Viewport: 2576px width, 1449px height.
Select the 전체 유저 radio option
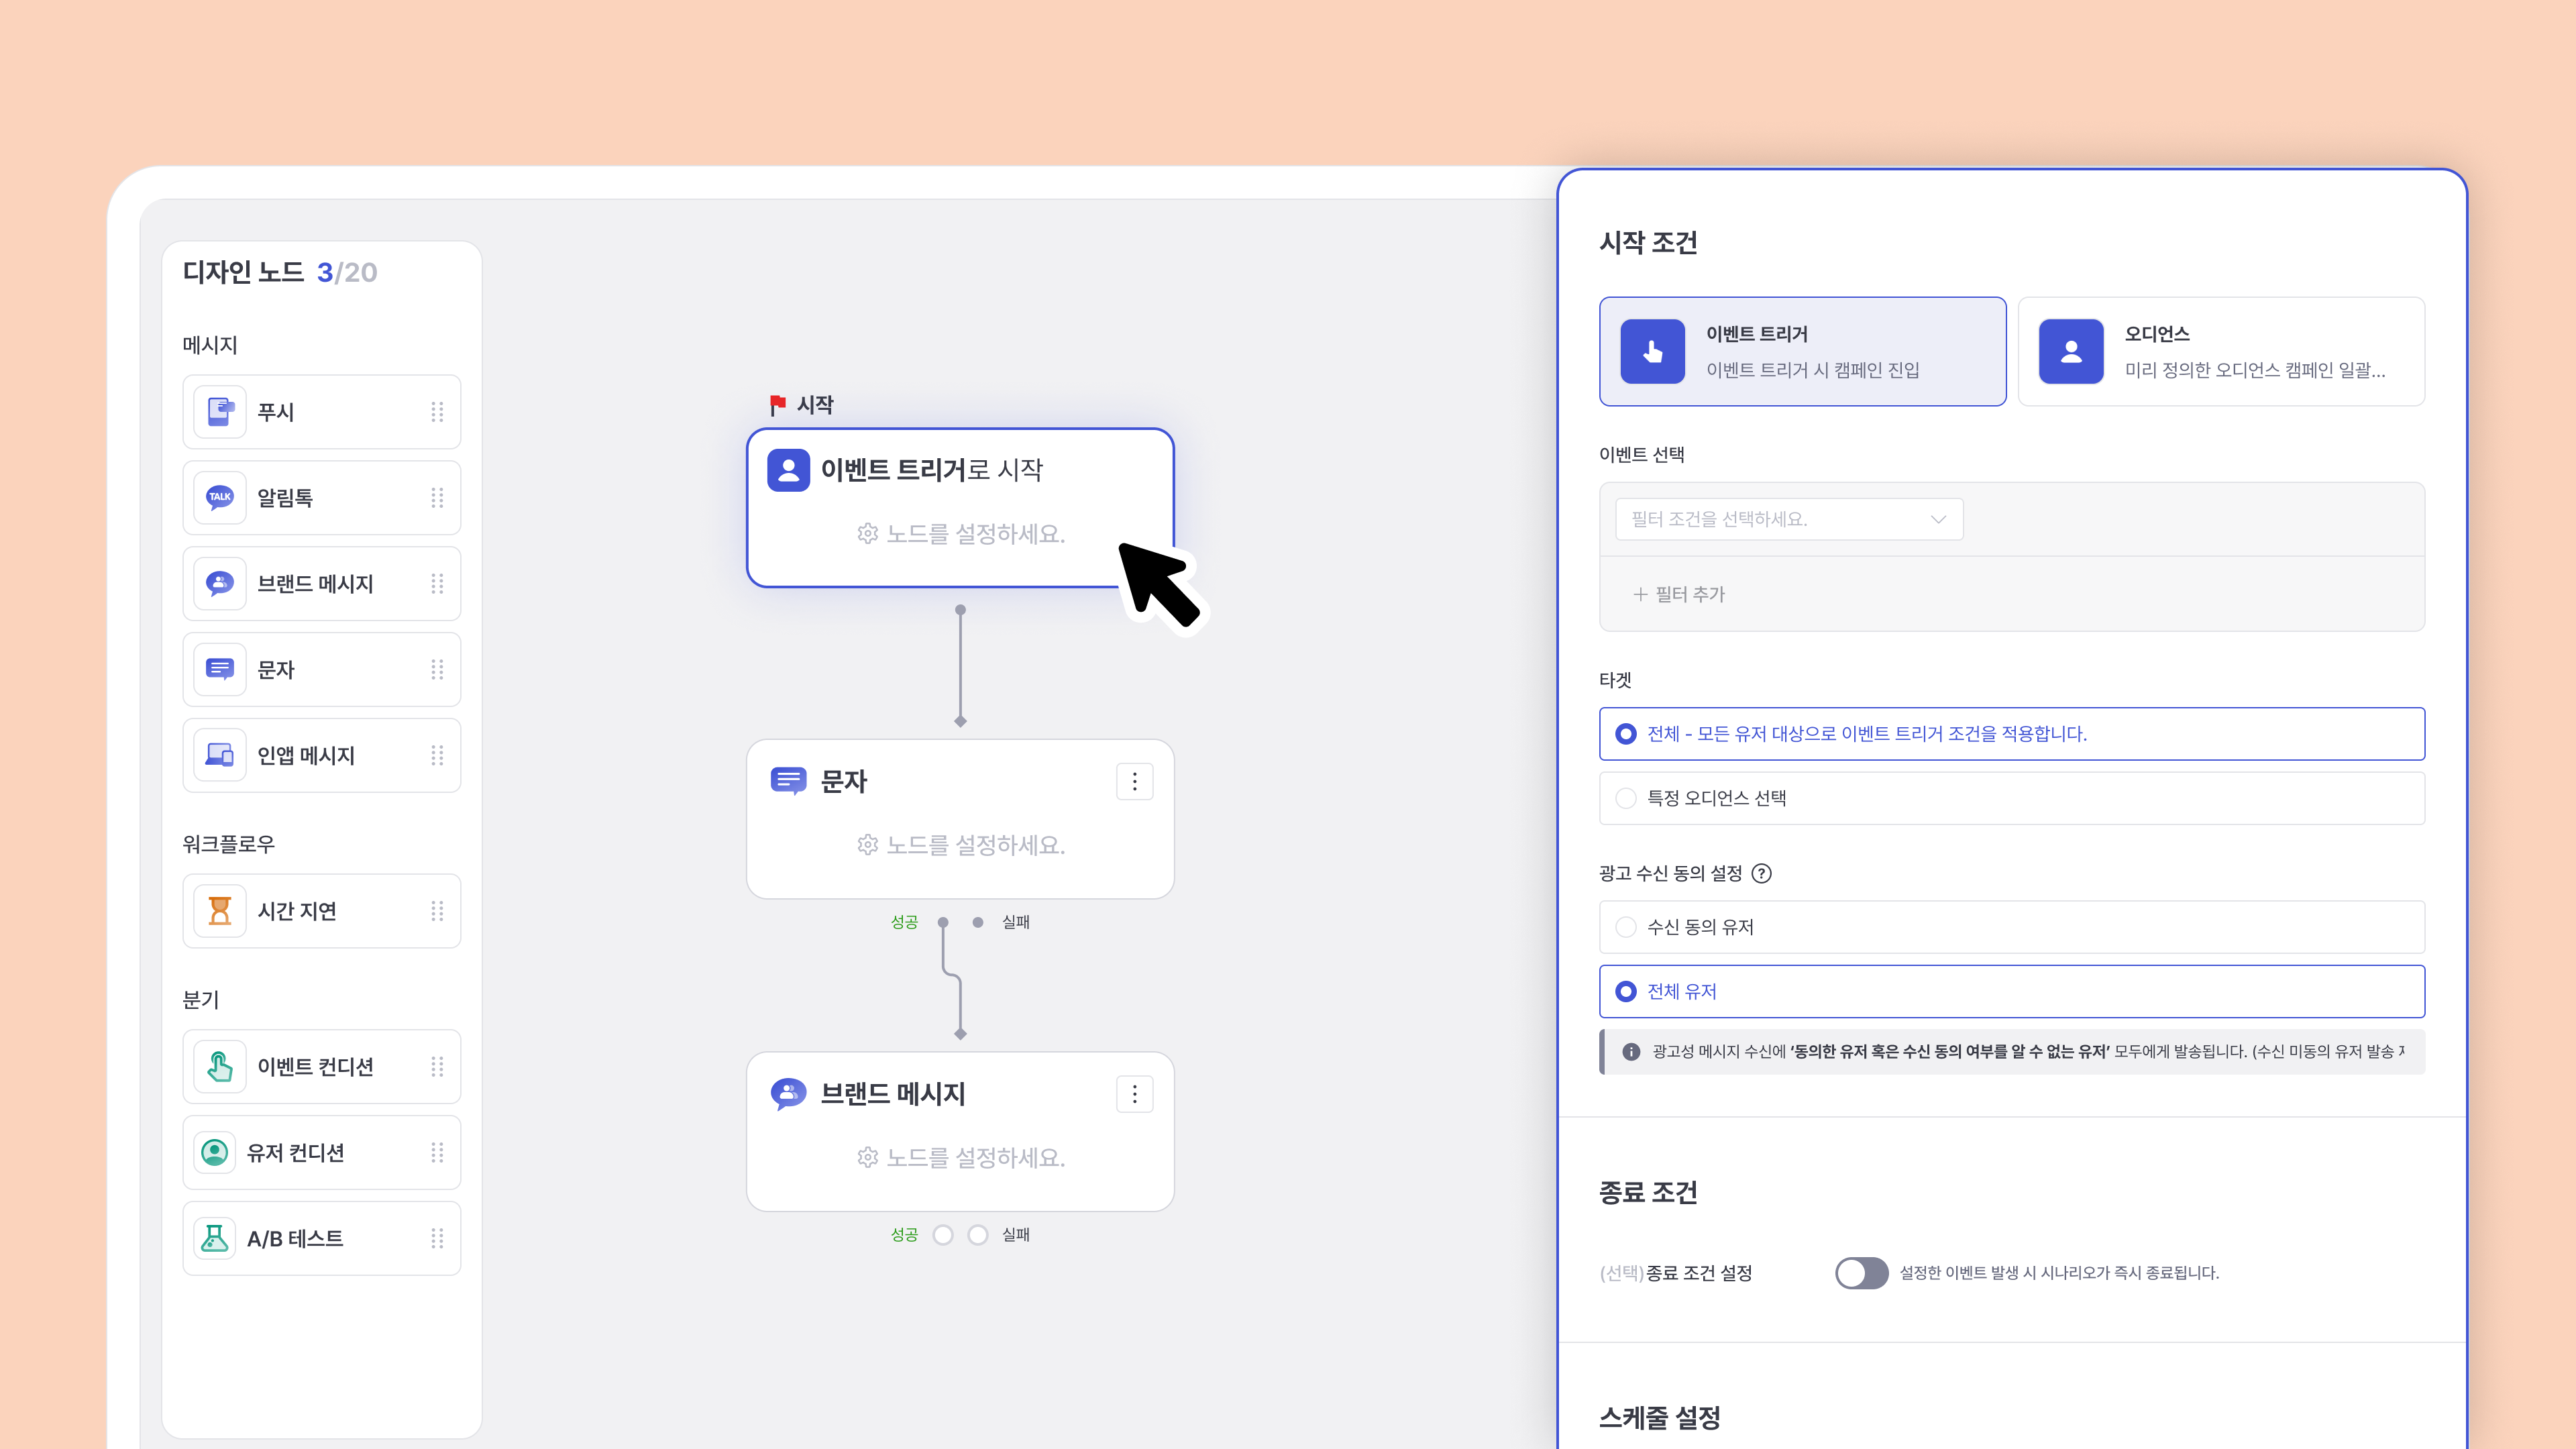click(x=1626, y=991)
